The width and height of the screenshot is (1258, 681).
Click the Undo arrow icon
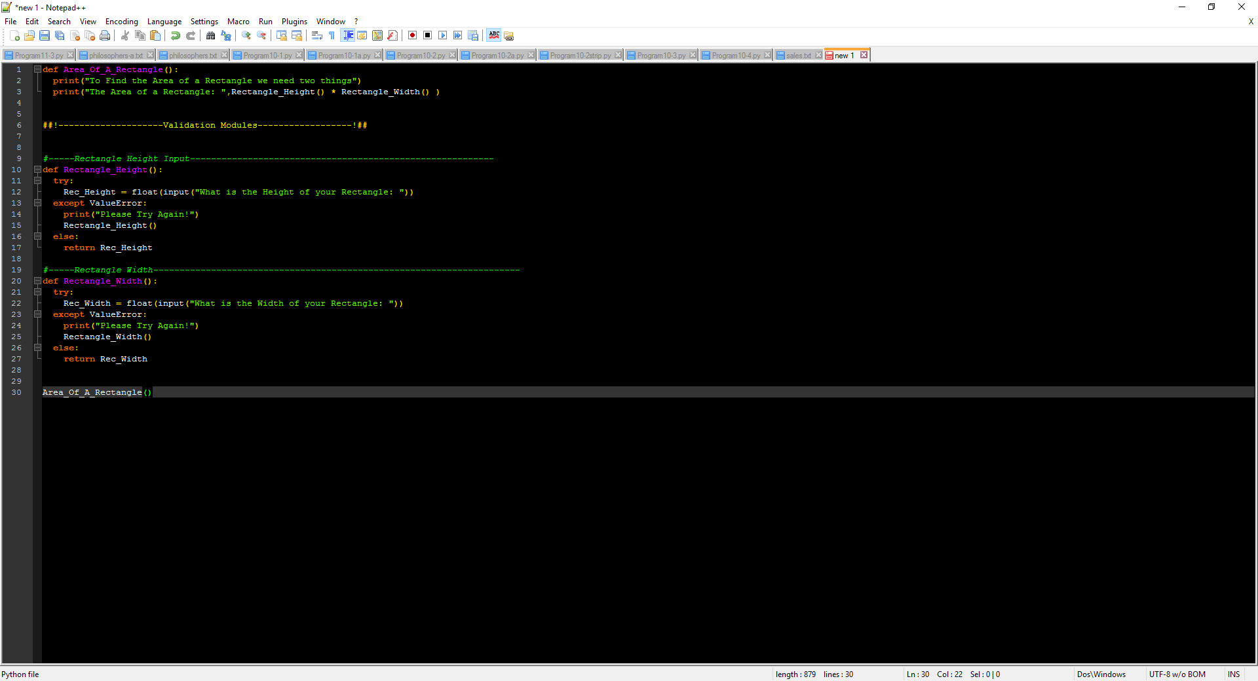(x=175, y=35)
